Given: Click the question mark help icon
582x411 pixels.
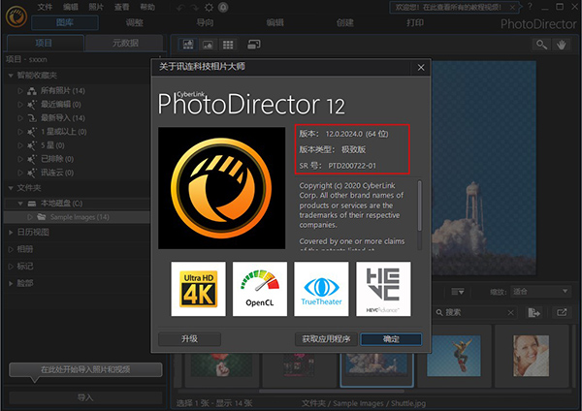Looking at the screenshot, I should (x=530, y=7).
